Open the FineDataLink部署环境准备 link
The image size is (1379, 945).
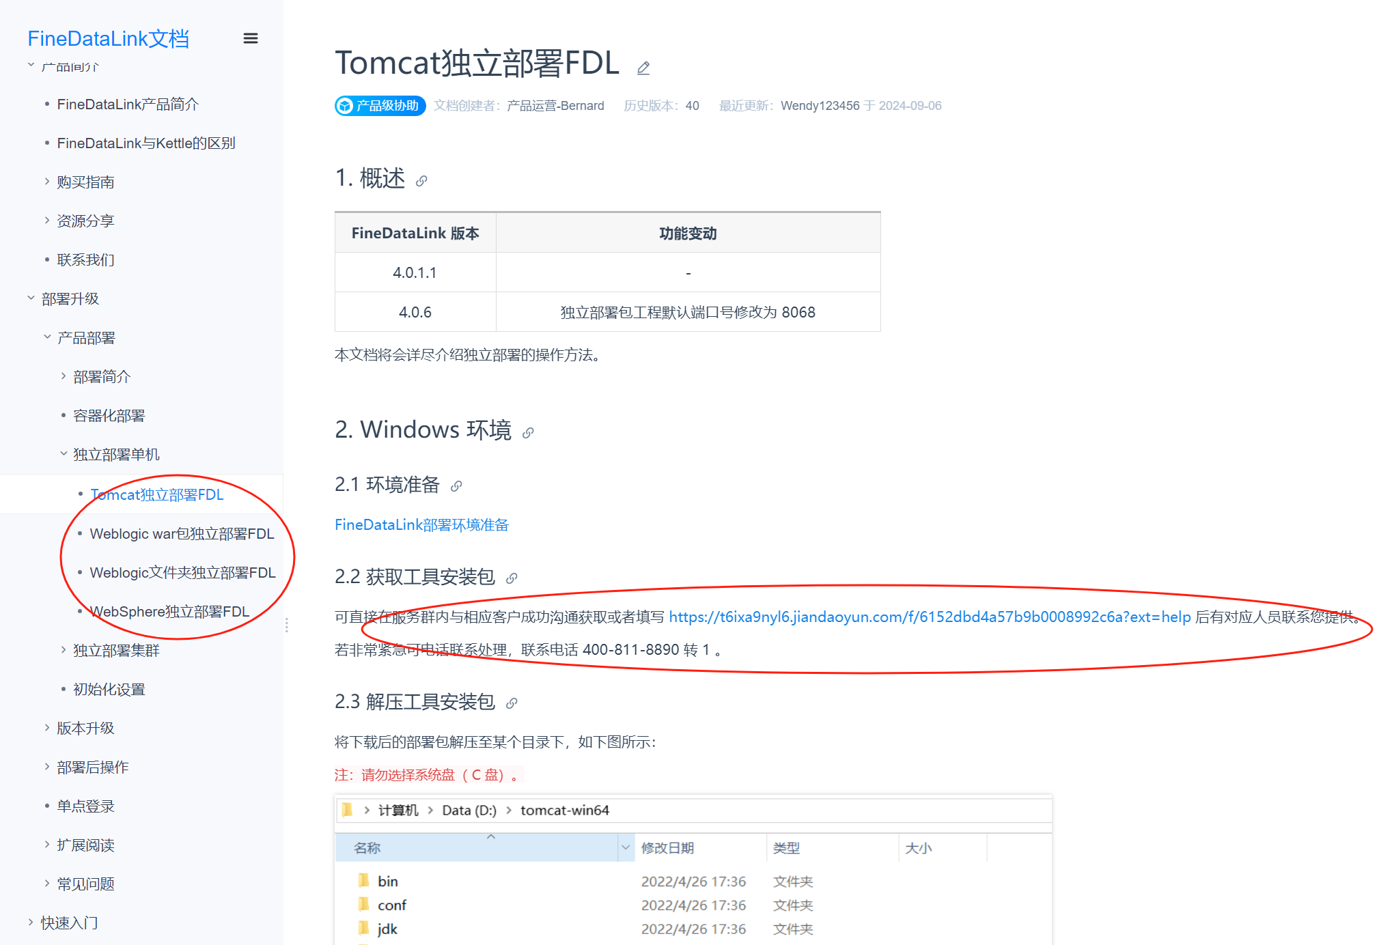pyautogui.click(x=421, y=524)
